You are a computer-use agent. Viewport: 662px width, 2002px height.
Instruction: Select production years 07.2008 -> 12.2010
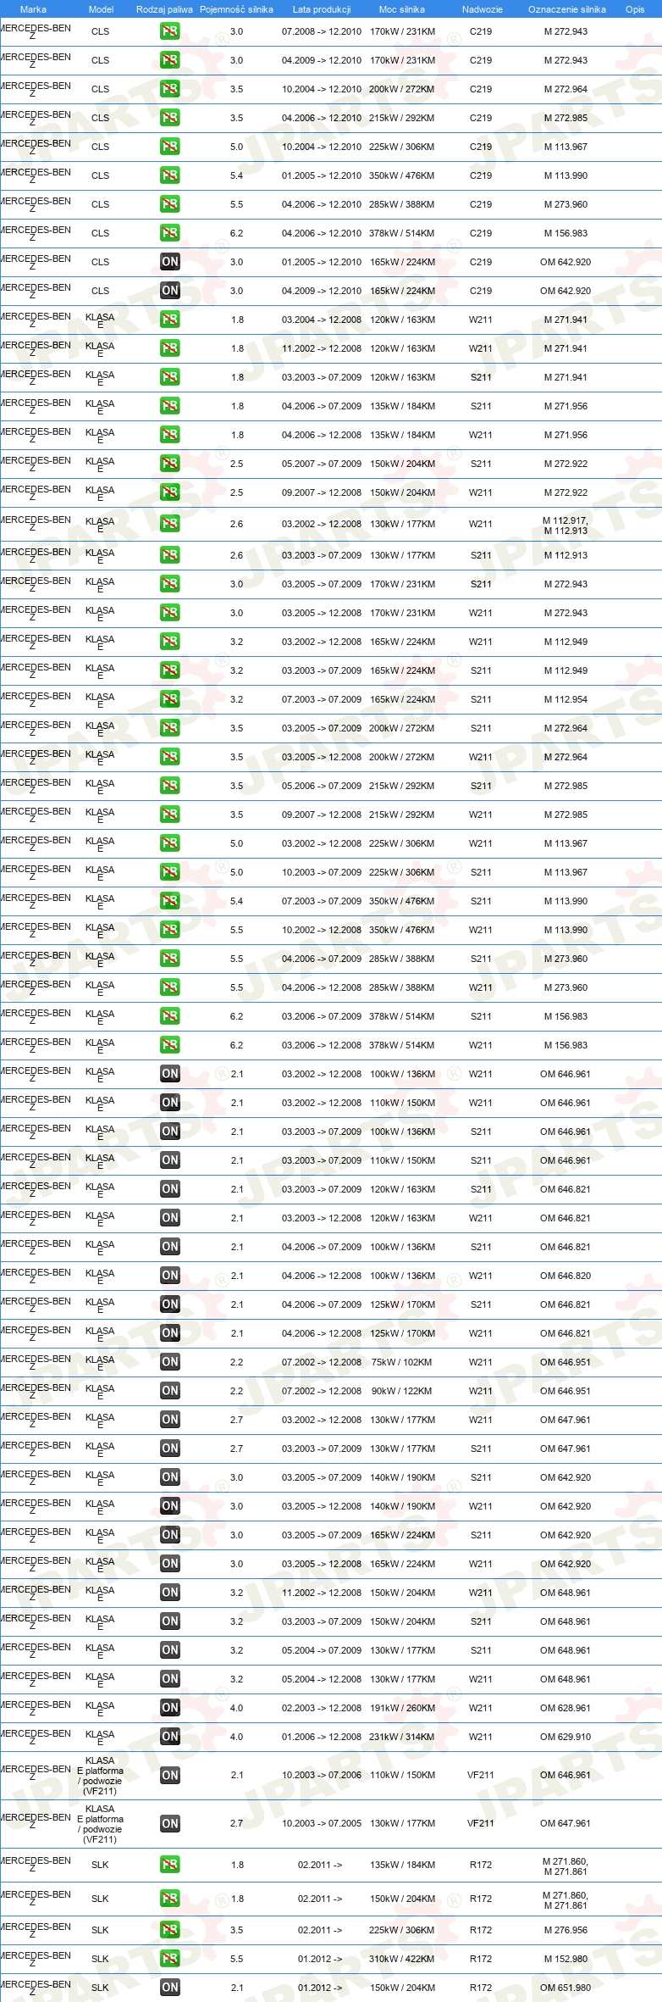(322, 31)
